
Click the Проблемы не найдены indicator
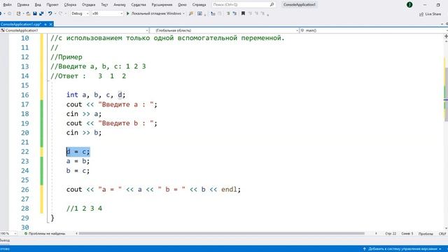[x=45, y=233]
